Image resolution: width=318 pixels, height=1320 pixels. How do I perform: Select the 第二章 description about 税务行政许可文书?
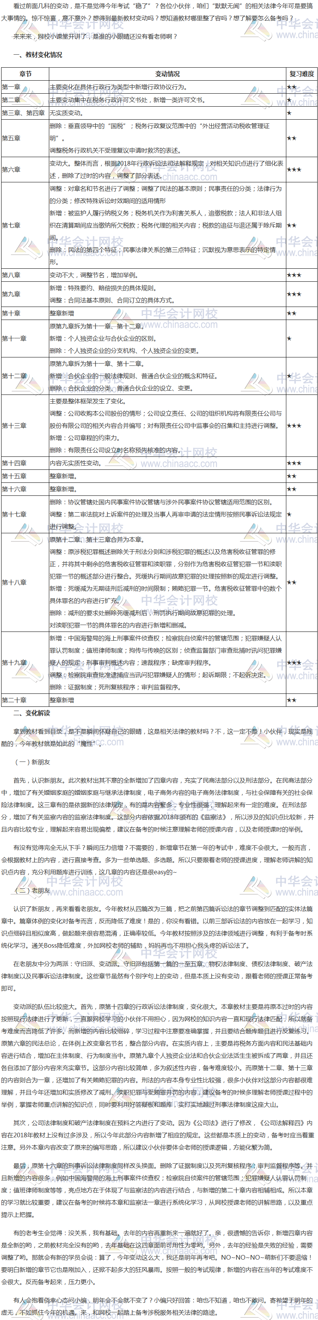tap(128, 100)
